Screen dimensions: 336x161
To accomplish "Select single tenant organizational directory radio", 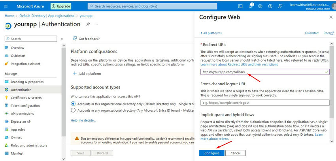I will [73, 103].
